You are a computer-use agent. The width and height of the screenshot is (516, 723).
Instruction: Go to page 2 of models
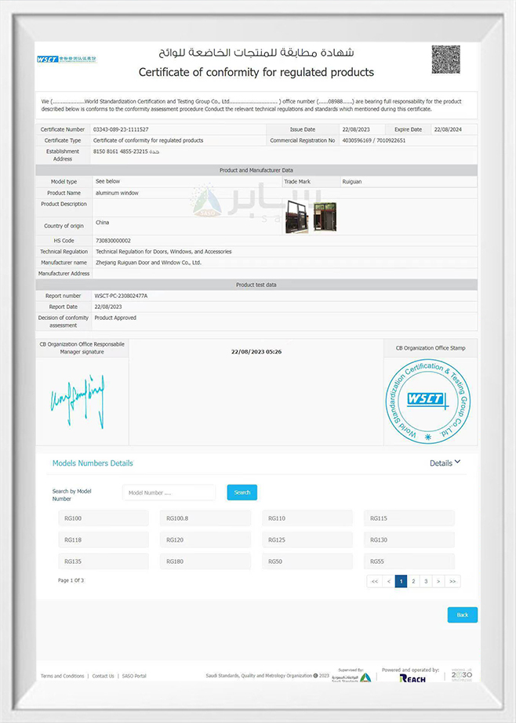pos(412,581)
